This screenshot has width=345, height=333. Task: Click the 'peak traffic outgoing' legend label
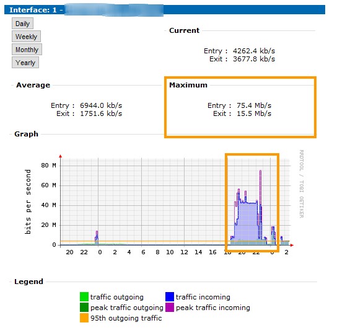pos(127,308)
